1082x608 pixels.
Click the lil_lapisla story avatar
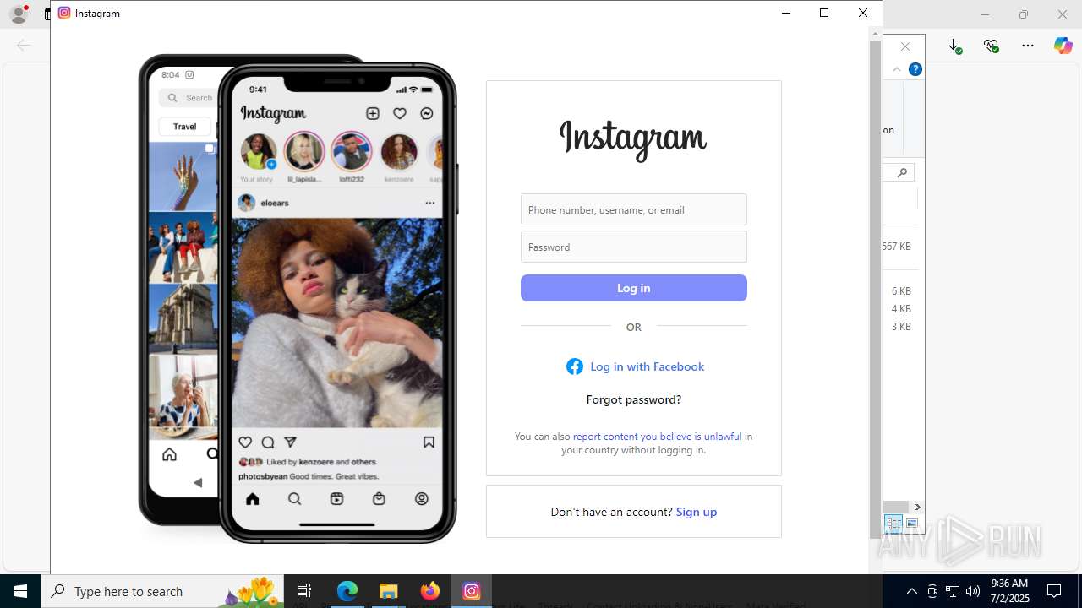(x=304, y=152)
